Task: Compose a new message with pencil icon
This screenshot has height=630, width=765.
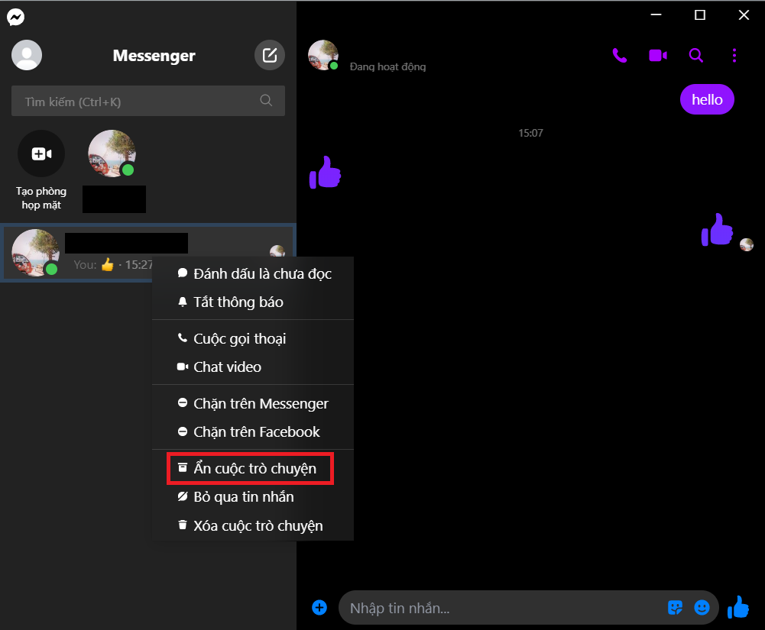Action: pos(270,55)
